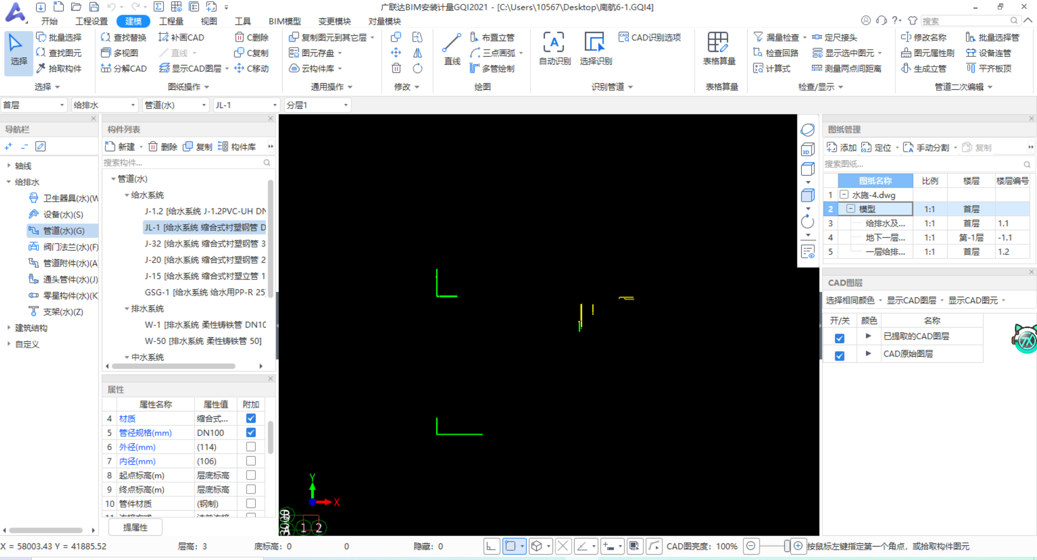The height and width of the screenshot is (560, 1037).
Task: Open 表格算量 tool
Action: pyautogui.click(x=719, y=49)
